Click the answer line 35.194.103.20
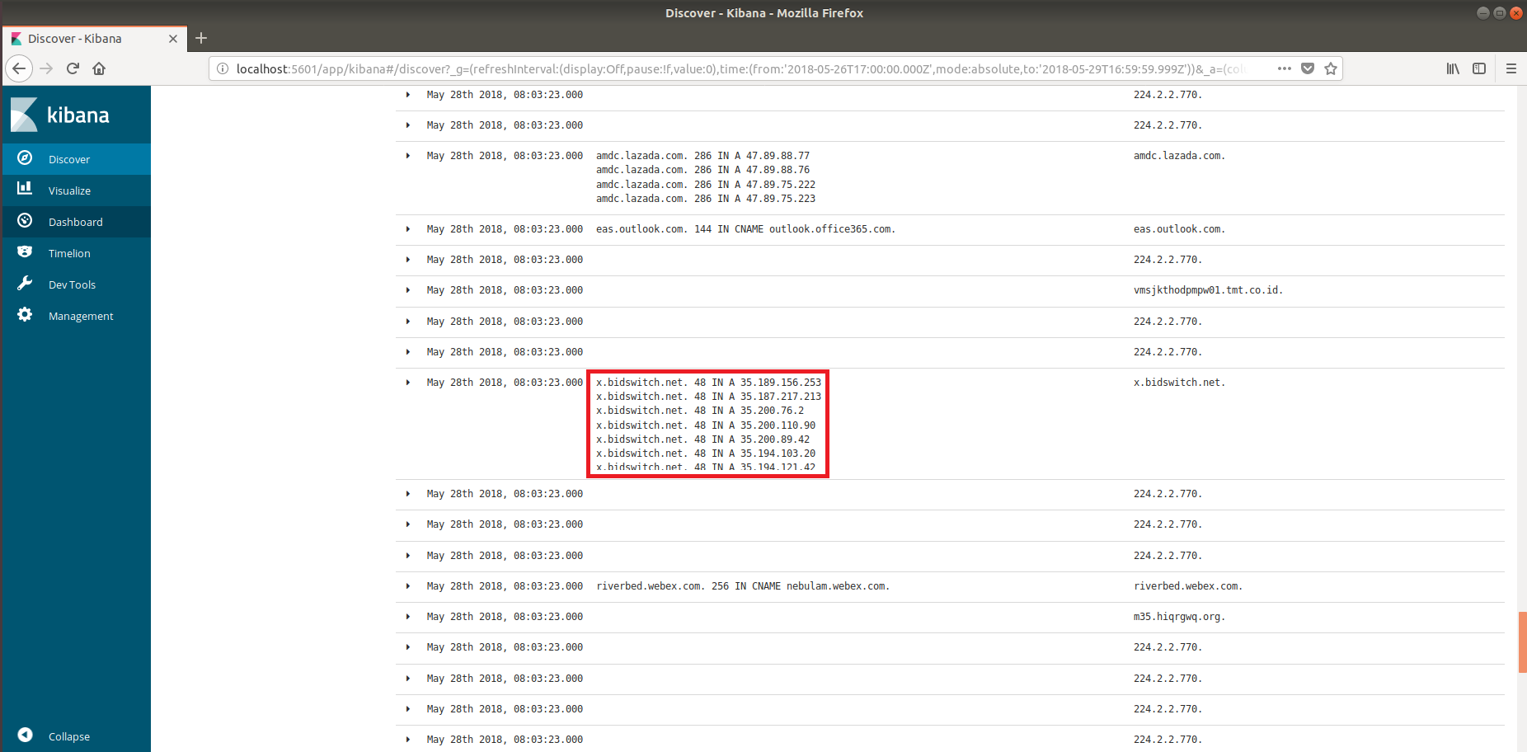Screen dimensions: 1527x752 point(706,454)
